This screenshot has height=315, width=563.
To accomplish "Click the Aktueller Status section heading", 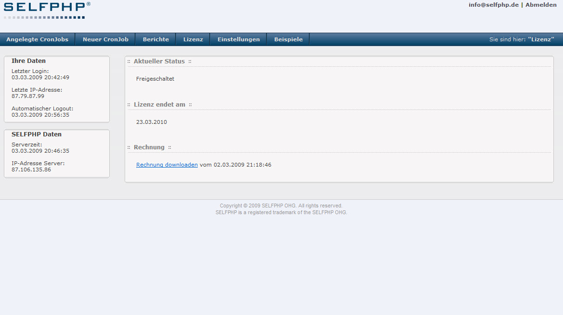I will click(159, 61).
